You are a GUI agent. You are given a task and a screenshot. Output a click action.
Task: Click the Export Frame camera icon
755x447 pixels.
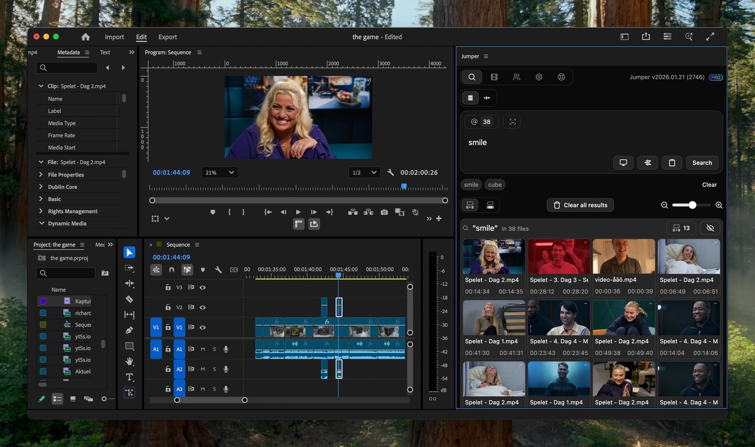click(384, 212)
